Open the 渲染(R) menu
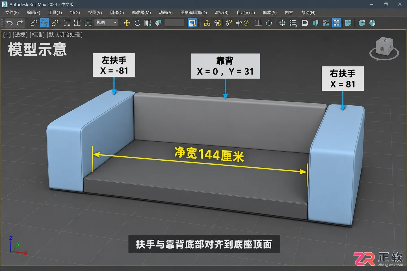This screenshot has height=271, width=407. (x=222, y=13)
